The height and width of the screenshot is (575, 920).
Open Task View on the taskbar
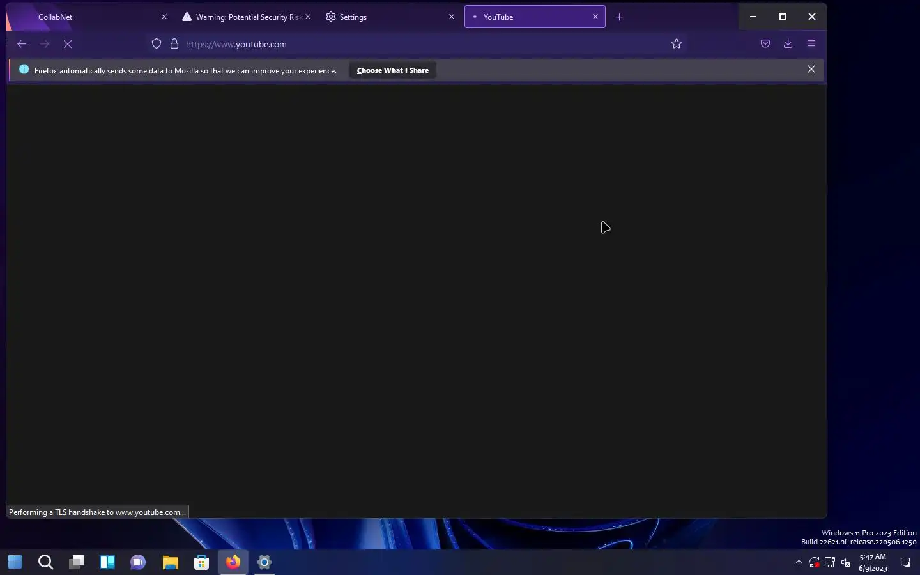[77, 562]
